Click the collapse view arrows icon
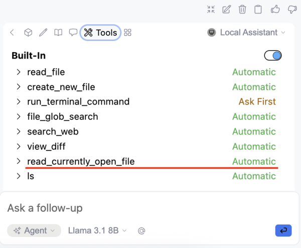 coord(211,9)
